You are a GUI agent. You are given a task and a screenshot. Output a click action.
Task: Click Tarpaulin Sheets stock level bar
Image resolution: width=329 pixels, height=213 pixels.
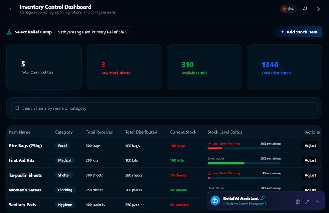[x=244, y=178]
